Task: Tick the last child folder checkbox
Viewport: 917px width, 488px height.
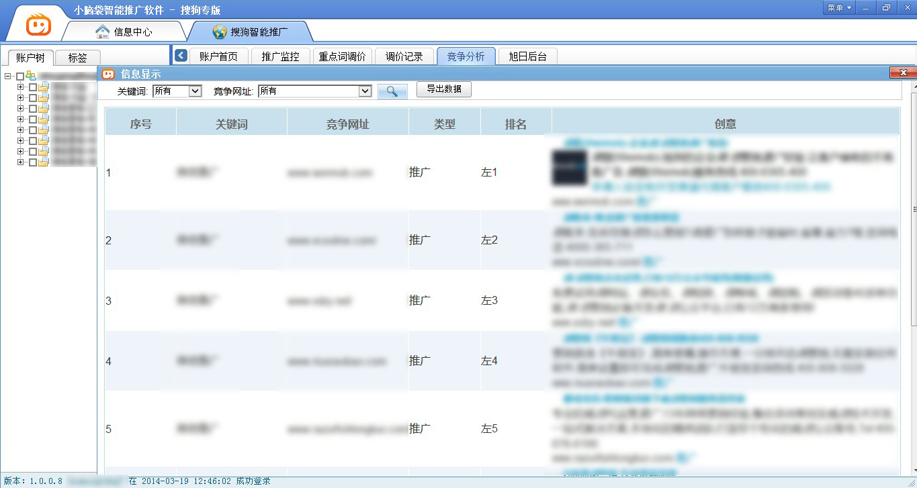Action: 32,162
